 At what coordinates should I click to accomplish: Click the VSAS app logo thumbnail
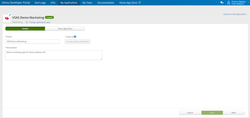coord(7,18)
